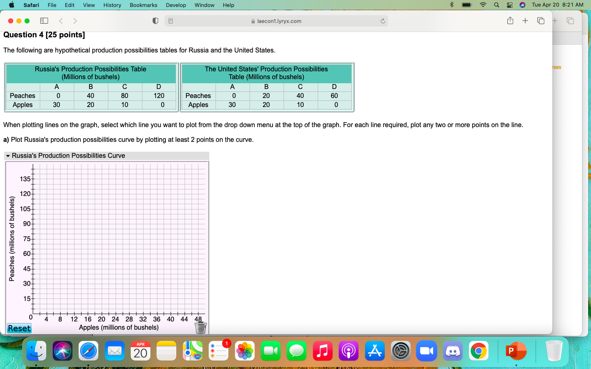Click the Wi-Fi status icon
This screenshot has height=369, width=591.
(x=483, y=5)
